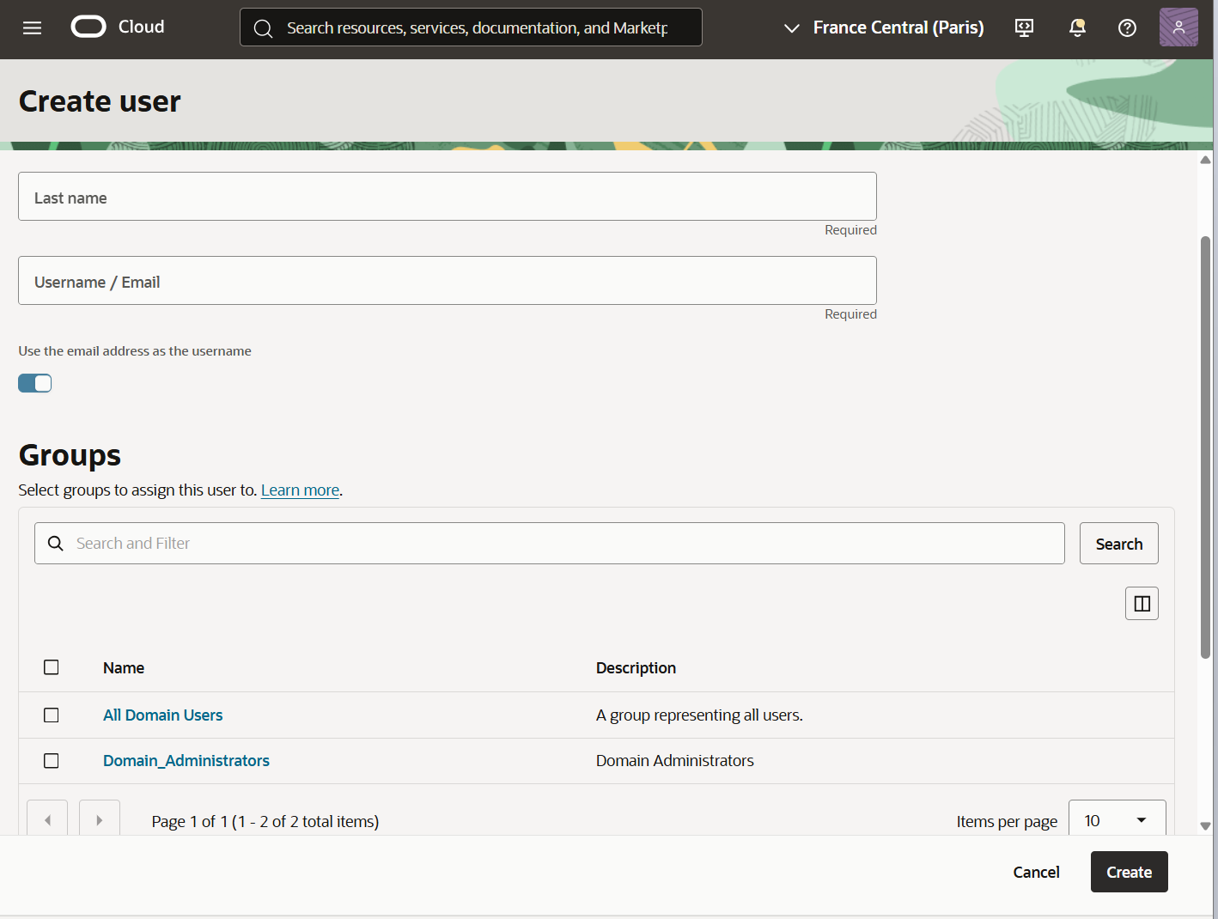Open the notifications bell
The width and height of the screenshot is (1218, 919).
(x=1076, y=27)
